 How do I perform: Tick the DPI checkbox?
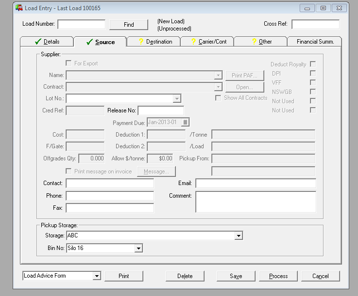click(313, 73)
